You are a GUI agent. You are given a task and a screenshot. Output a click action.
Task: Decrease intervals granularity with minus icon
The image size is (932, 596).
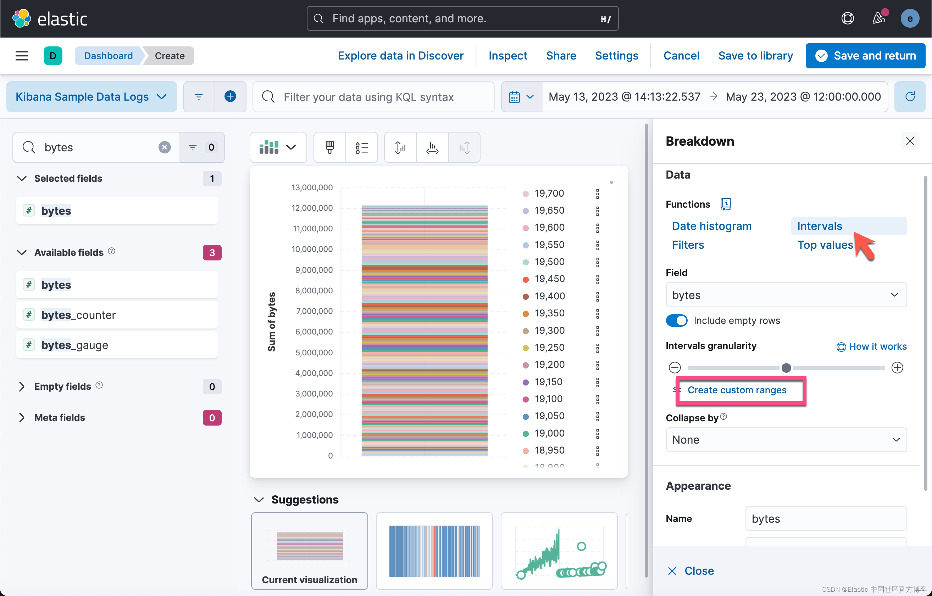click(x=675, y=368)
